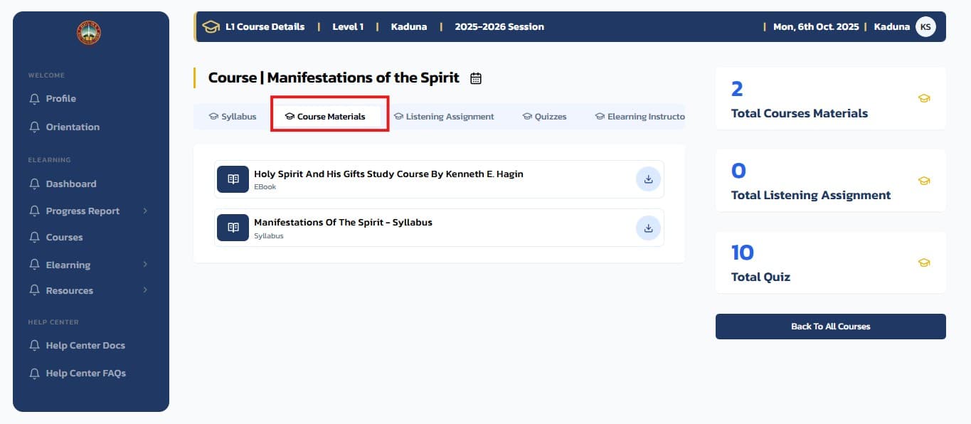
Task: Click the book icon for Hagin ebook
Action: [x=233, y=179]
